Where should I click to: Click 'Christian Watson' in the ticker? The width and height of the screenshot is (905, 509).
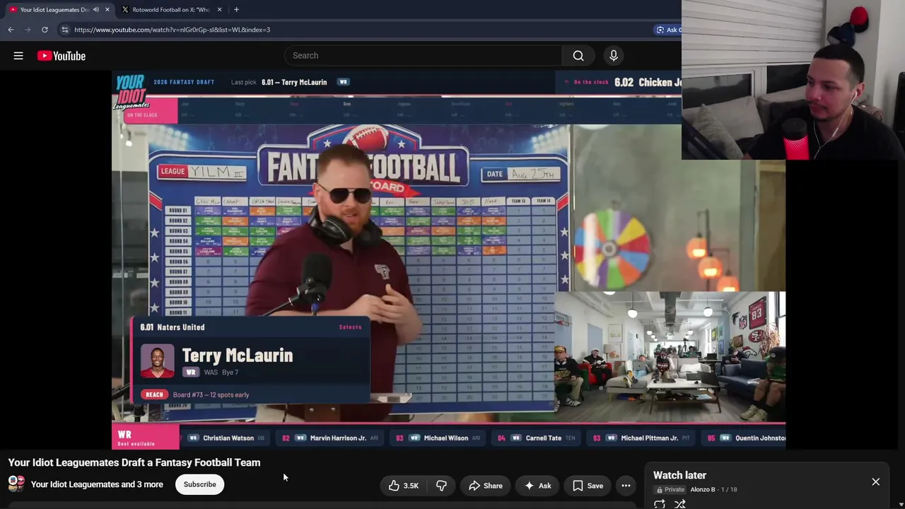coord(228,438)
